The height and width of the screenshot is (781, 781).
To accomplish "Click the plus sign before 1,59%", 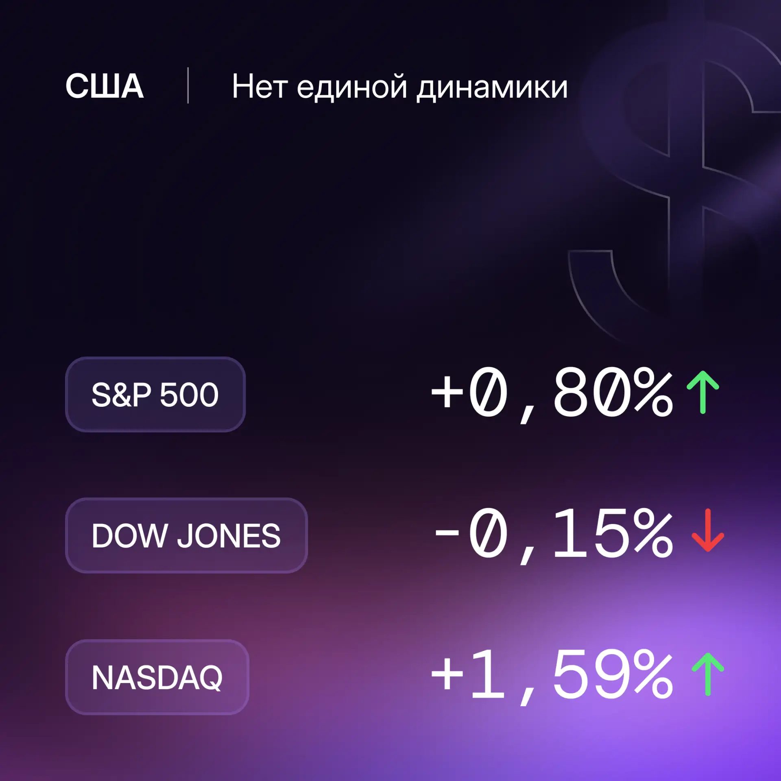I will [447, 674].
